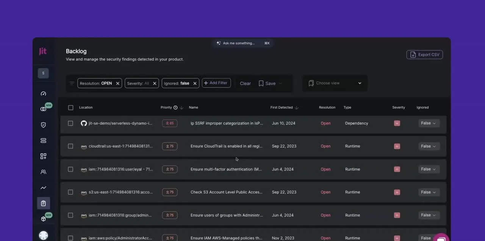The height and width of the screenshot is (241, 485).
Task: Click severity badge in Dependency row
Action: coord(397,123)
